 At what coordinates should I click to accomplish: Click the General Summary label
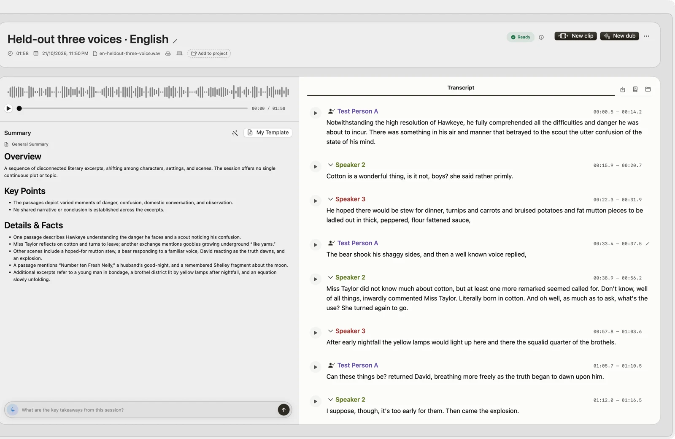pos(30,144)
